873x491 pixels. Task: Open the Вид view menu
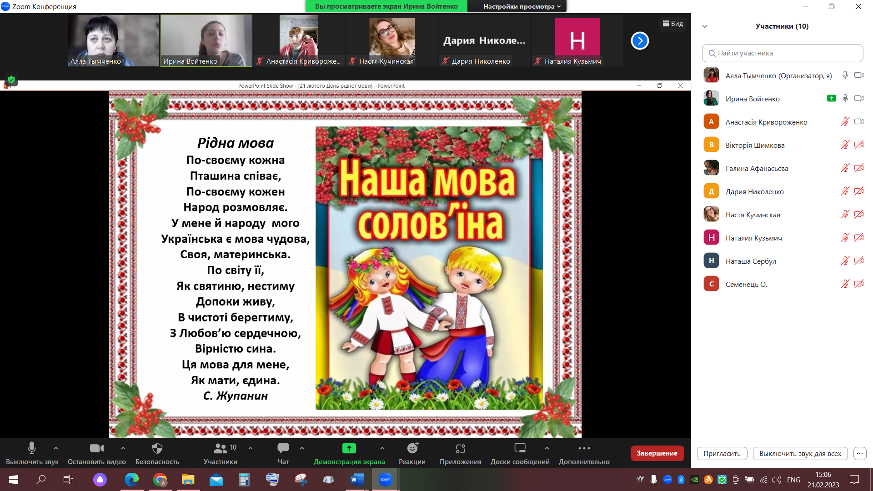(x=672, y=24)
